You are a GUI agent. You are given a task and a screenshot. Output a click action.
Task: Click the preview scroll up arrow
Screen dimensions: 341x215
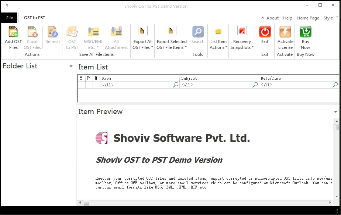(337, 121)
